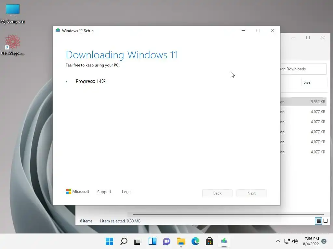Open the My Computer desktop icon
The height and width of the screenshot is (249, 333).
tap(13, 13)
